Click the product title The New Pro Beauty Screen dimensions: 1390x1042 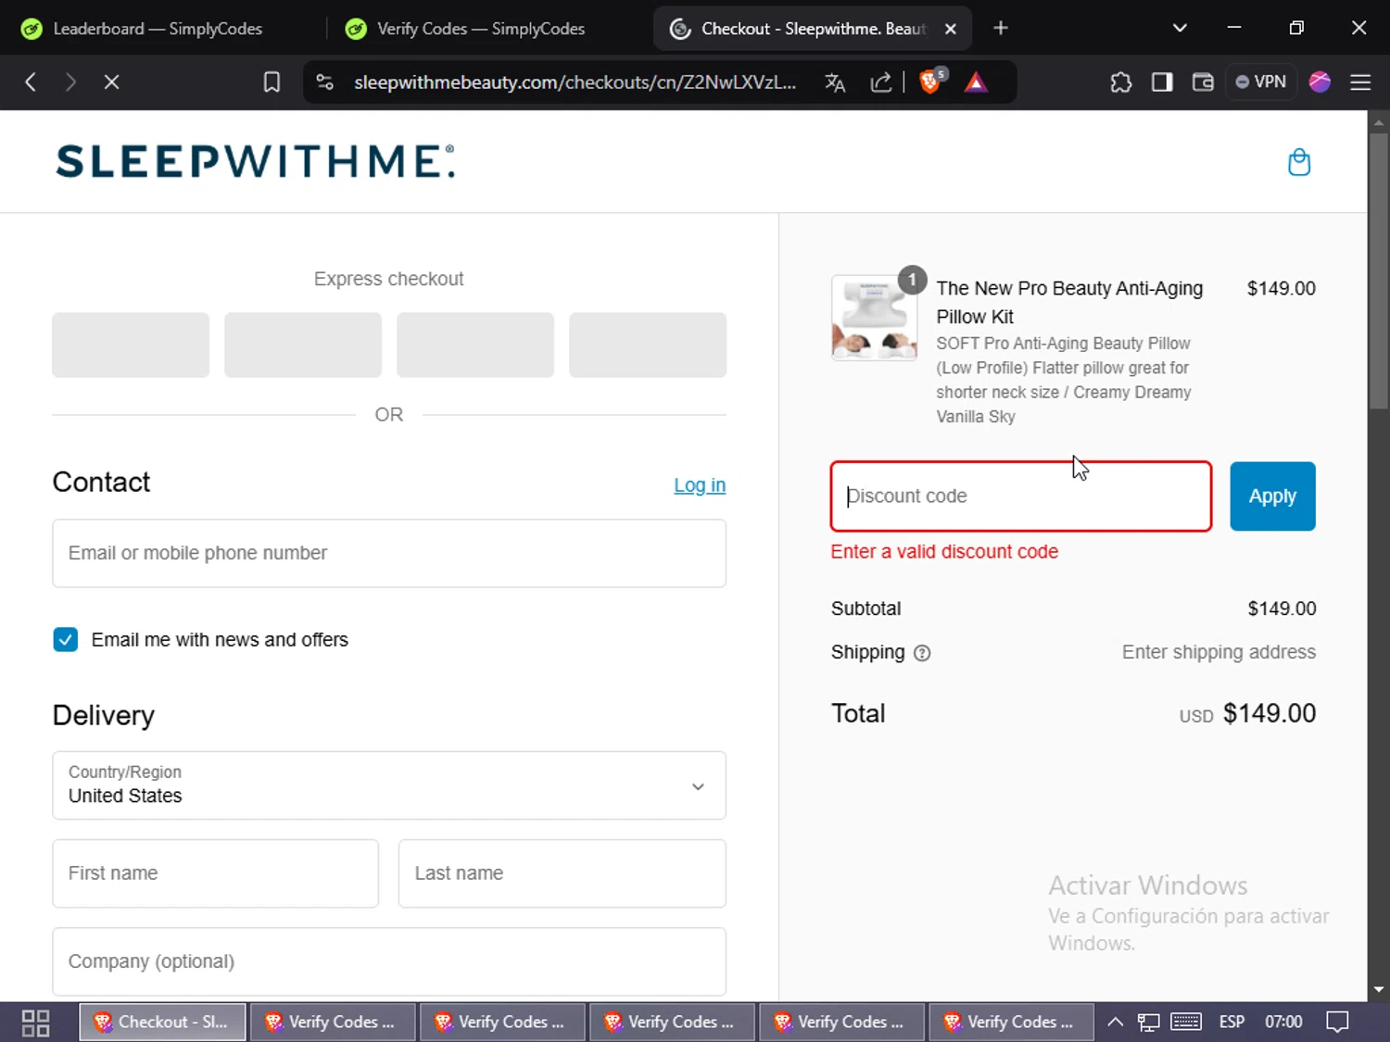[1069, 302]
